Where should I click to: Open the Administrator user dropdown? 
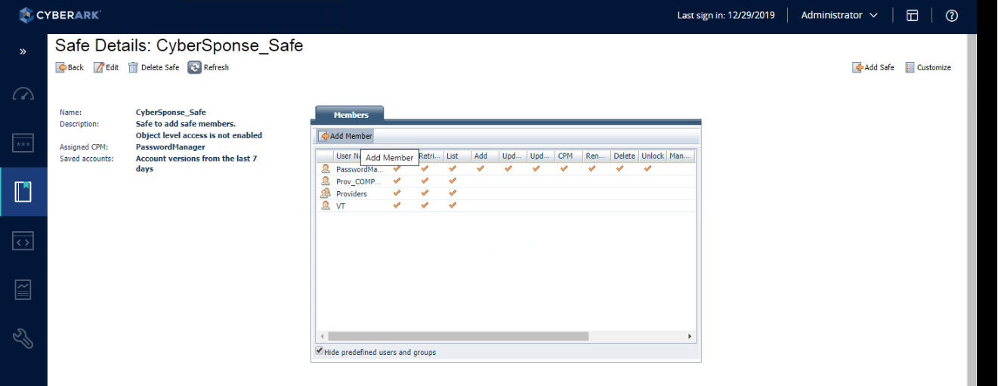click(839, 15)
